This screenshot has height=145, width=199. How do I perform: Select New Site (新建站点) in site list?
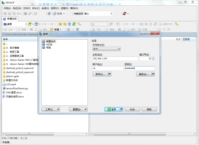click(x=49, y=41)
